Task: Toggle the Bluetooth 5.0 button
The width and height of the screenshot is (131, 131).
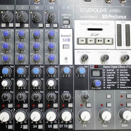Action: coord(66,47)
